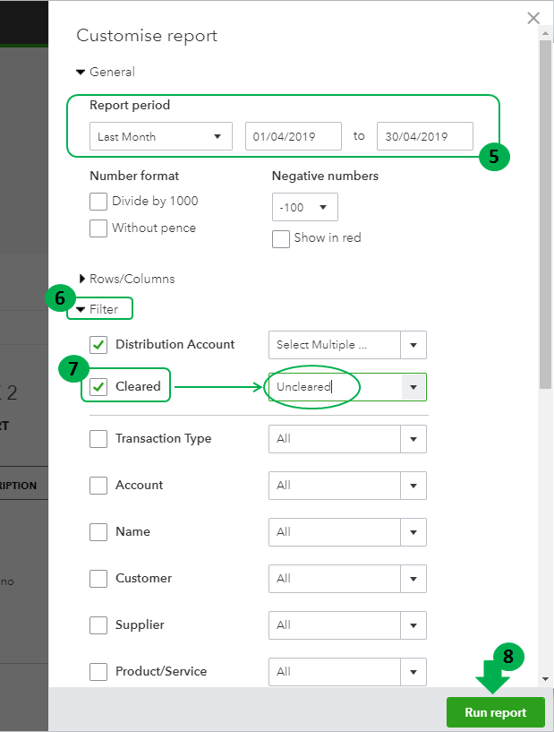554x732 pixels.
Task: Tick the Without pence checkbox
Action: (98, 228)
